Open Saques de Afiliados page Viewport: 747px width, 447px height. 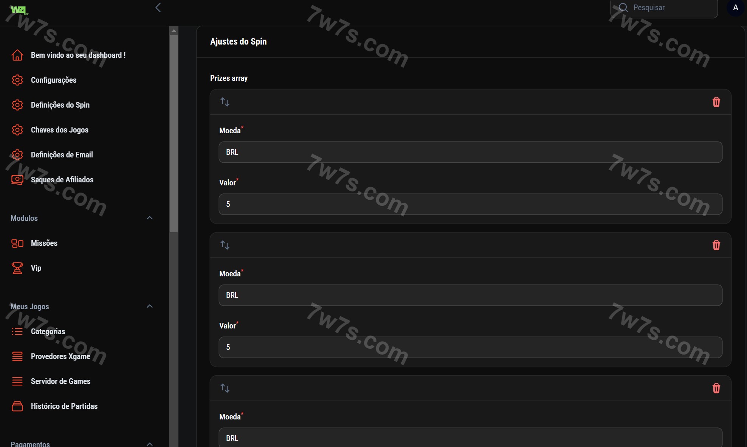pos(62,180)
